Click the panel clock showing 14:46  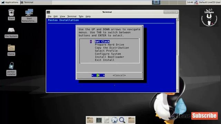[190, 2]
